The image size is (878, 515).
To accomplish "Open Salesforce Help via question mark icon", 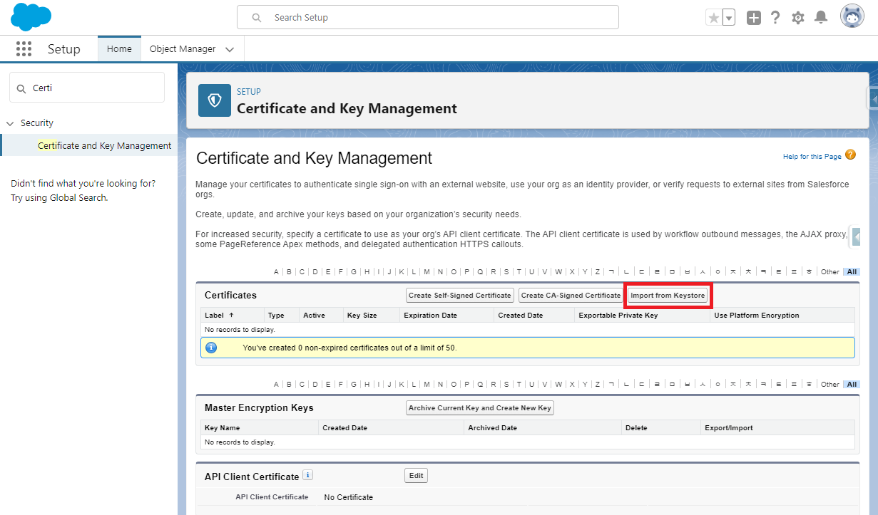I will click(x=775, y=16).
